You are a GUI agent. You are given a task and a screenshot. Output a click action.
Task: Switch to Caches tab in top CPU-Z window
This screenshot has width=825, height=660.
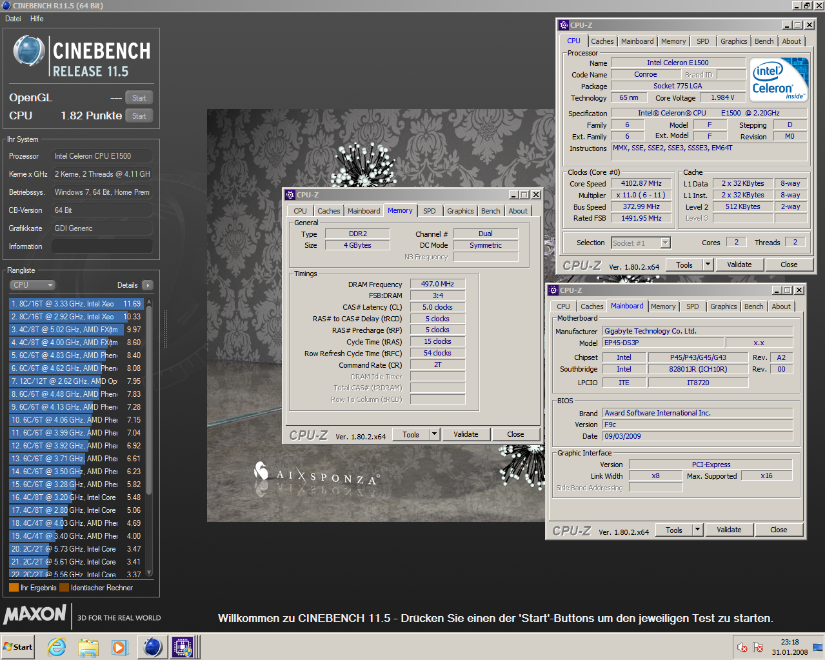[x=602, y=41]
